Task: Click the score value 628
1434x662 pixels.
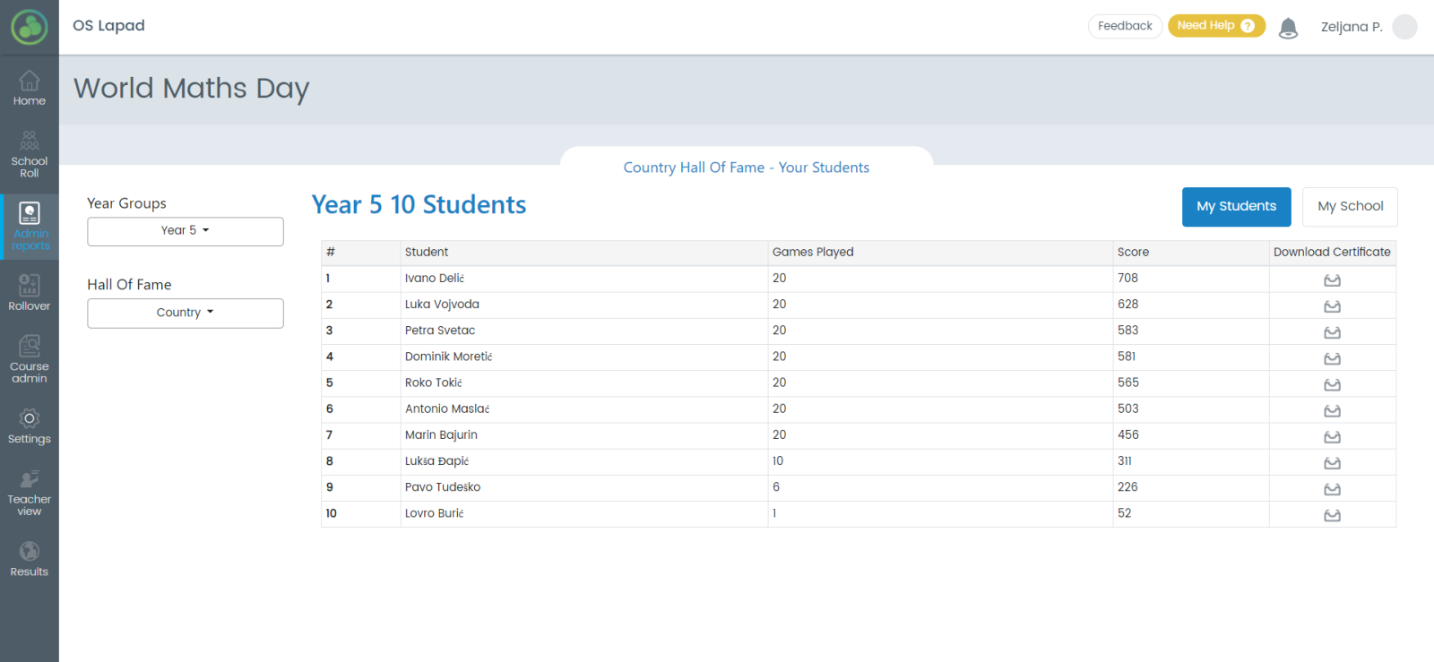Action: [1127, 305]
